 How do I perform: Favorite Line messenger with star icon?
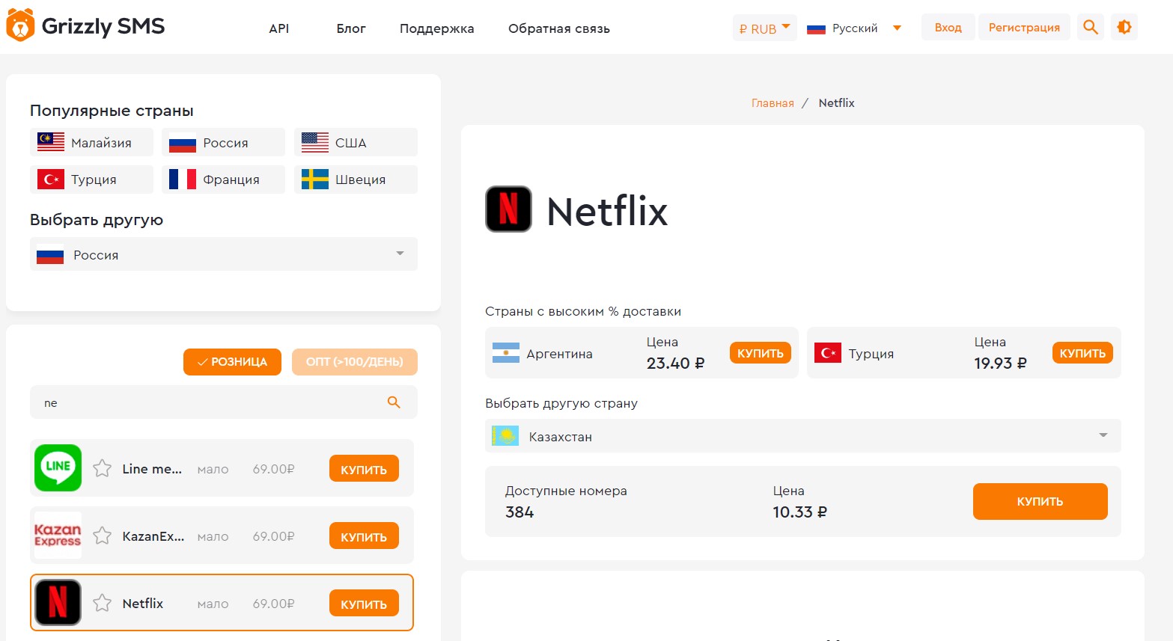coord(103,469)
